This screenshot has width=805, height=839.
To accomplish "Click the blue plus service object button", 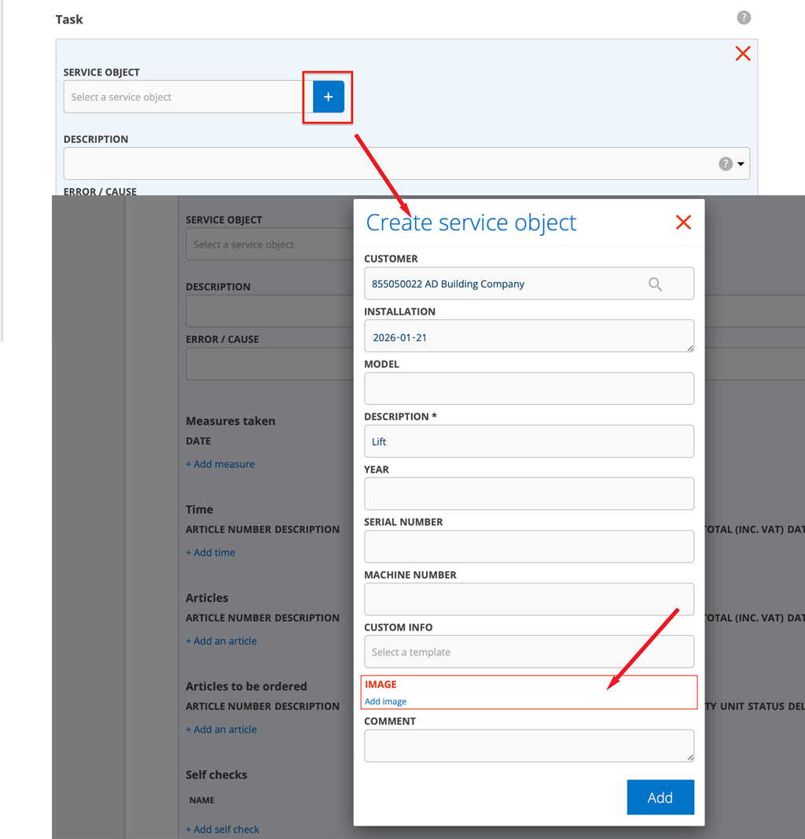I will [329, 97].
